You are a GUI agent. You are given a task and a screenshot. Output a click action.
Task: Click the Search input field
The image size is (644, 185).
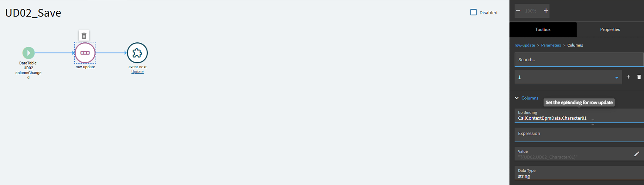(579, 60)
